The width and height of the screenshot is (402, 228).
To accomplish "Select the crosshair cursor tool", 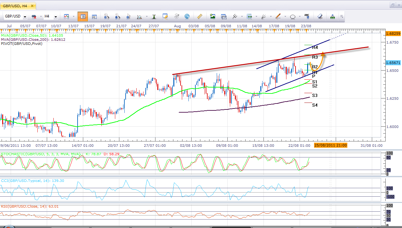I will (x=128, y=17).
